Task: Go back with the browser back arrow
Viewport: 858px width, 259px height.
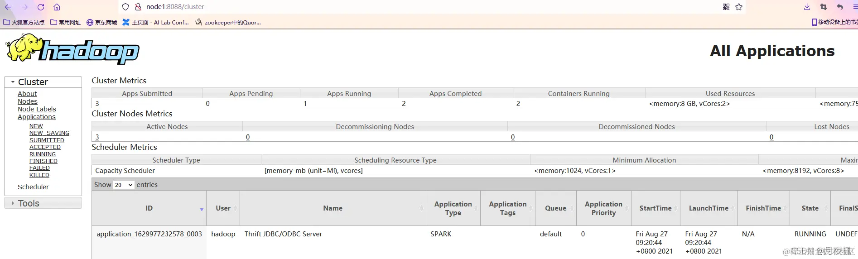Action: click(8, 7)
